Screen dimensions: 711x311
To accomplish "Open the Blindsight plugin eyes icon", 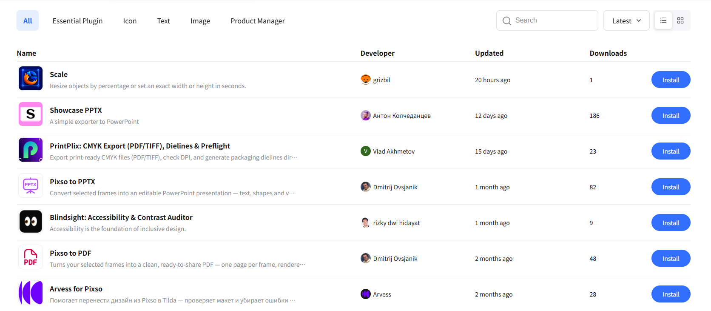I will [31, 221].
